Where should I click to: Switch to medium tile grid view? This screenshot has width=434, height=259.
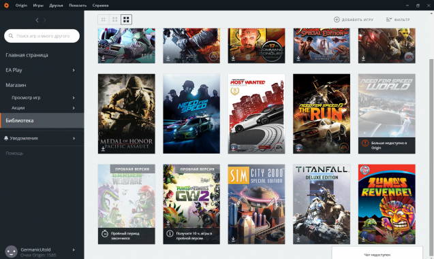click(114, 20)
